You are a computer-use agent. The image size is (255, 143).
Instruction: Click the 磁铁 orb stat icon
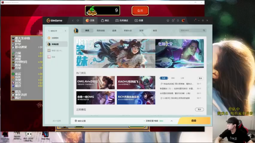13,86
